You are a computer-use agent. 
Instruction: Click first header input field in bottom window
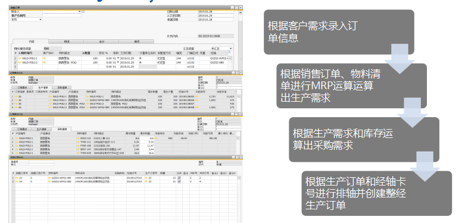pos(41,162)
